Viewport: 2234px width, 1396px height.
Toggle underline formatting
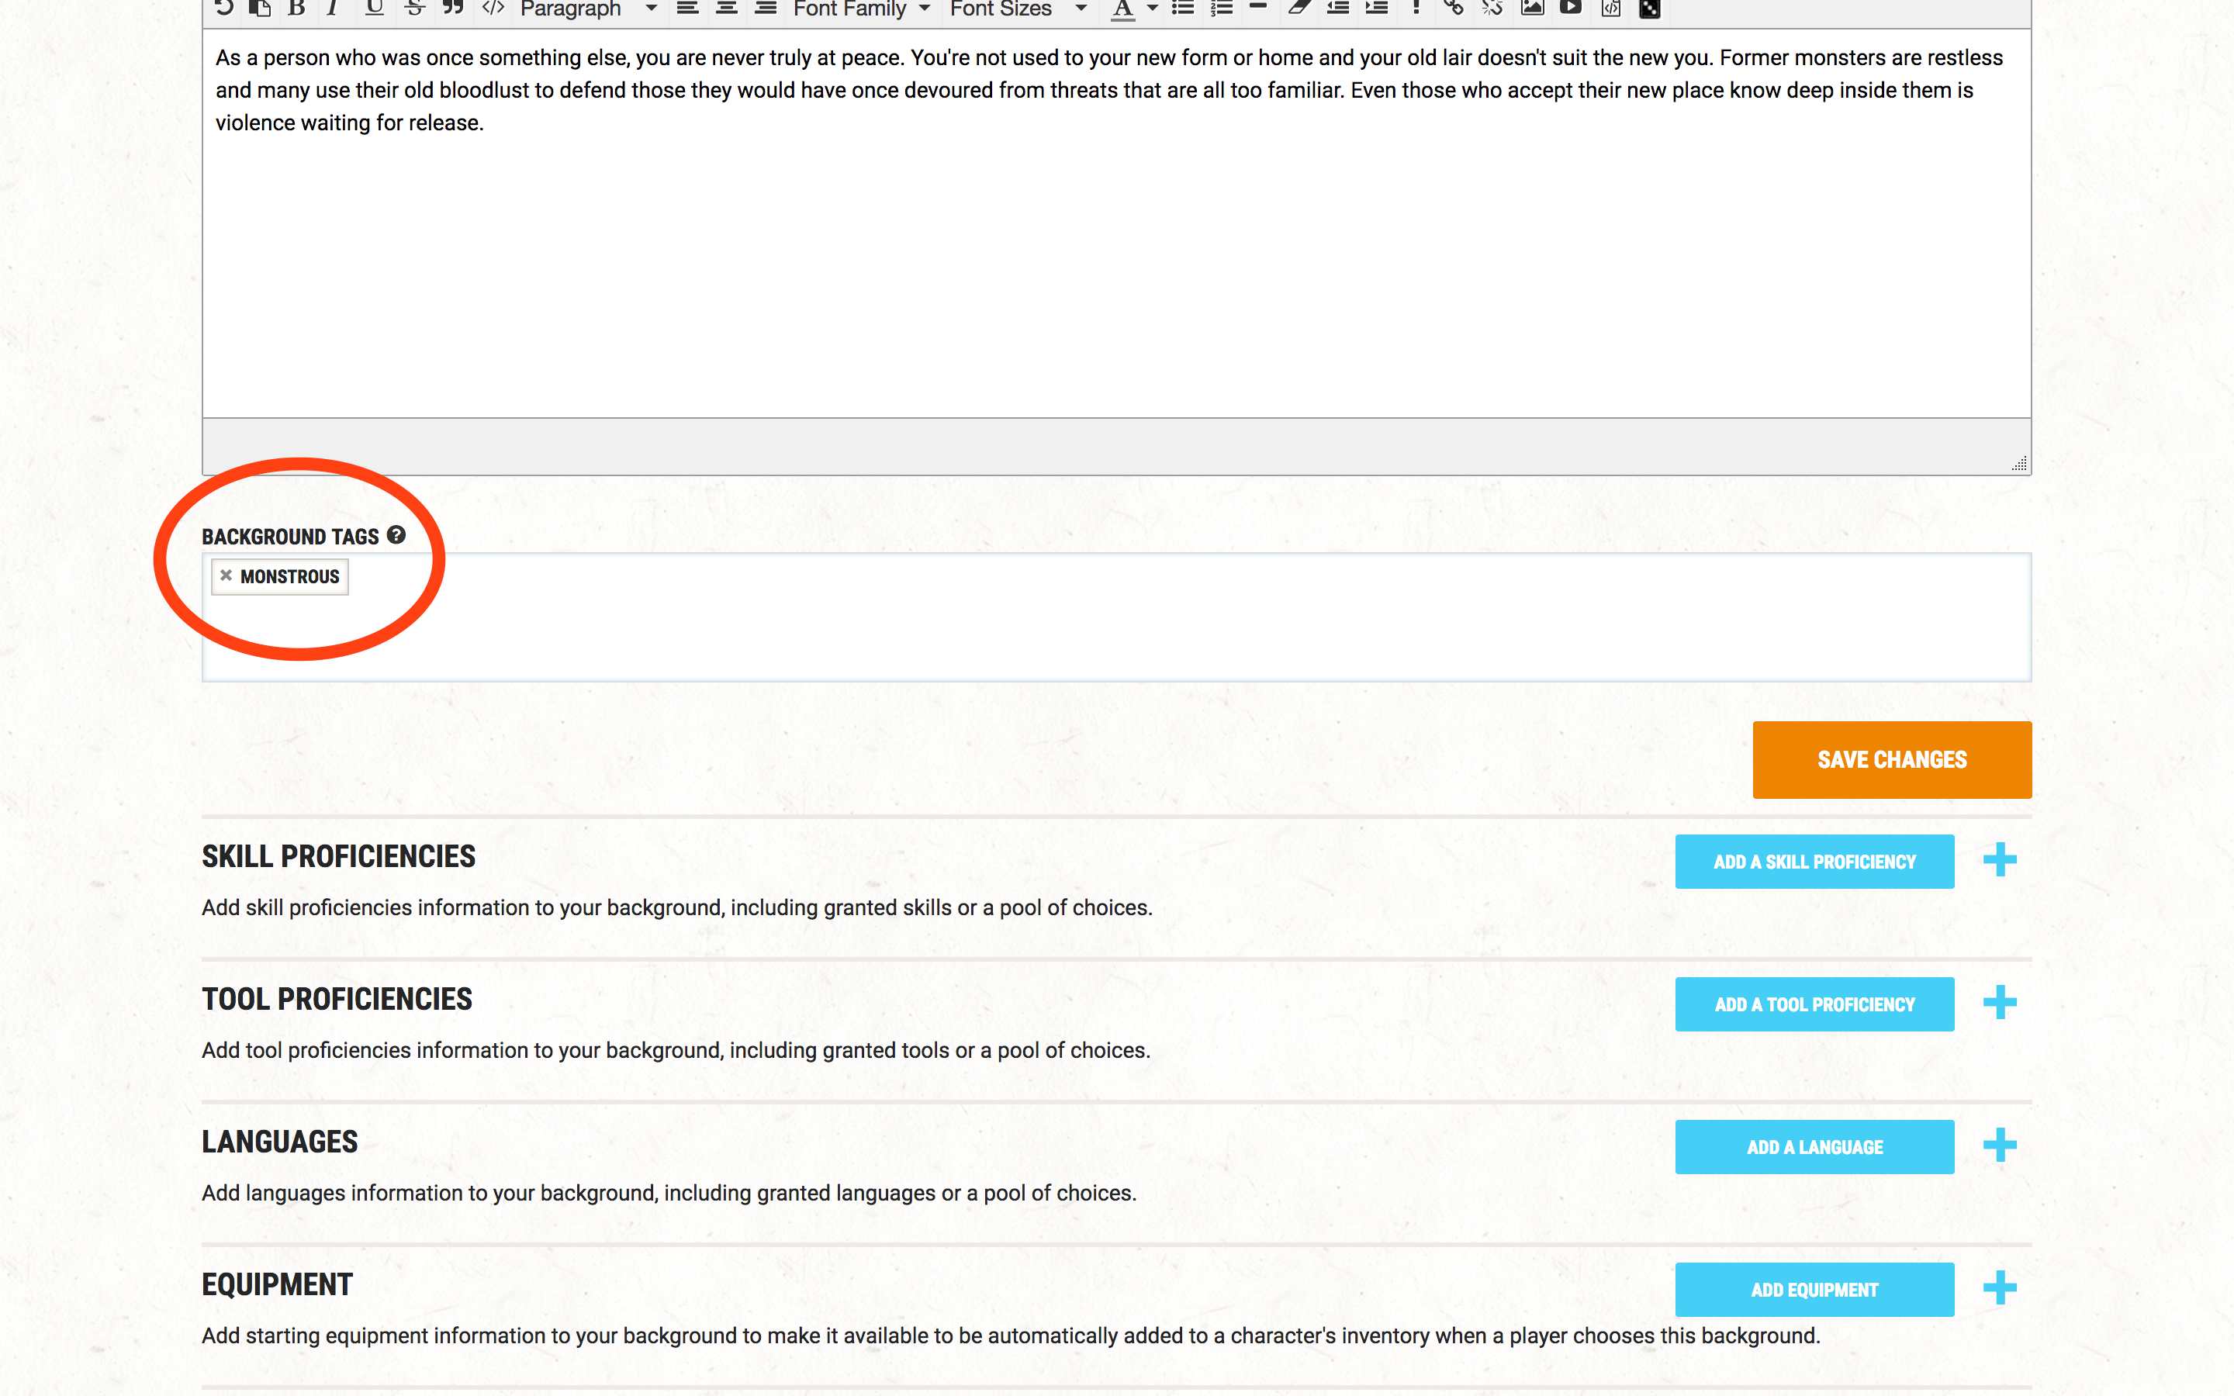[374, 9]
